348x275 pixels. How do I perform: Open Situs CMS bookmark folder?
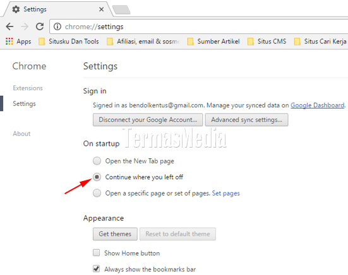point(267,42)
